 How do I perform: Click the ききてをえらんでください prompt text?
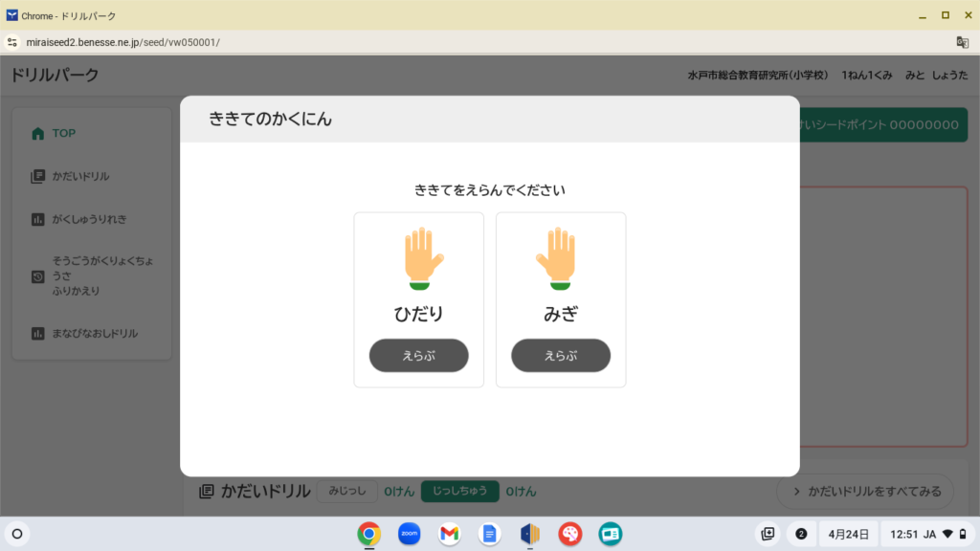(x=489, y=190)
